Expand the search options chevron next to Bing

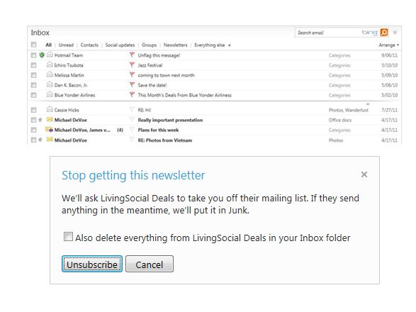[x=395, y=33]
